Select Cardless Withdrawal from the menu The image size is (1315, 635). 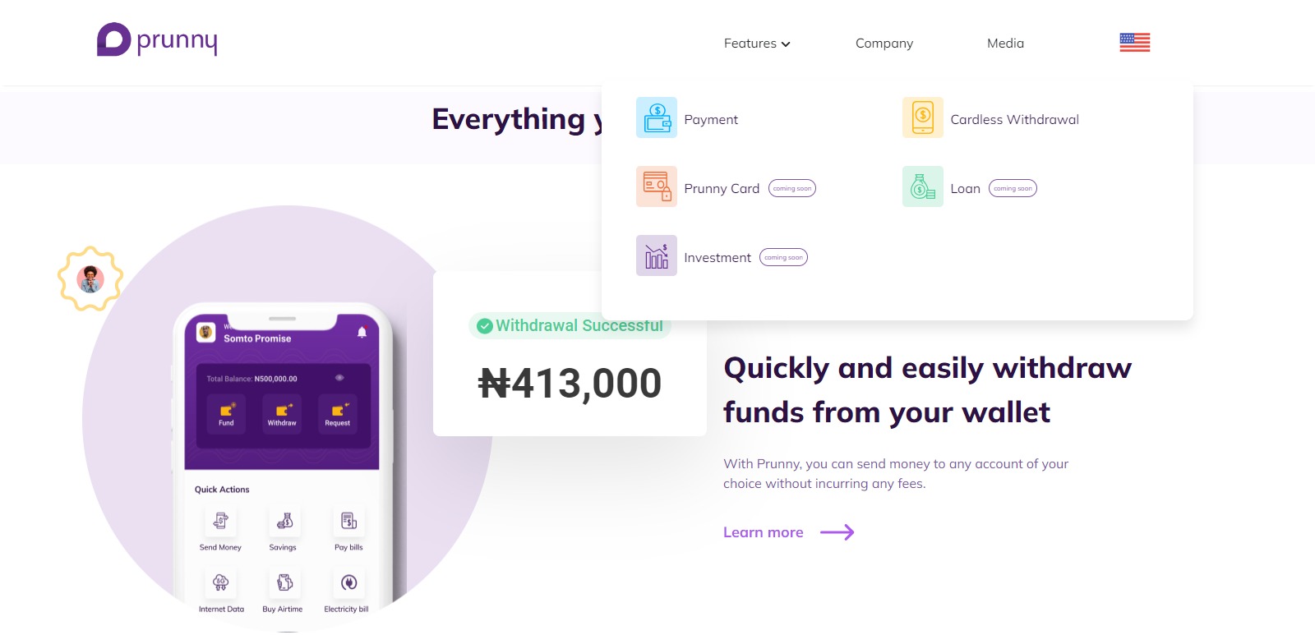coord(1014,120)
